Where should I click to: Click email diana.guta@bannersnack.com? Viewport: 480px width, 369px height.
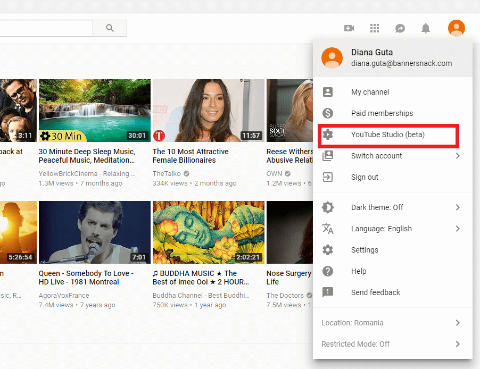point(401,63)
